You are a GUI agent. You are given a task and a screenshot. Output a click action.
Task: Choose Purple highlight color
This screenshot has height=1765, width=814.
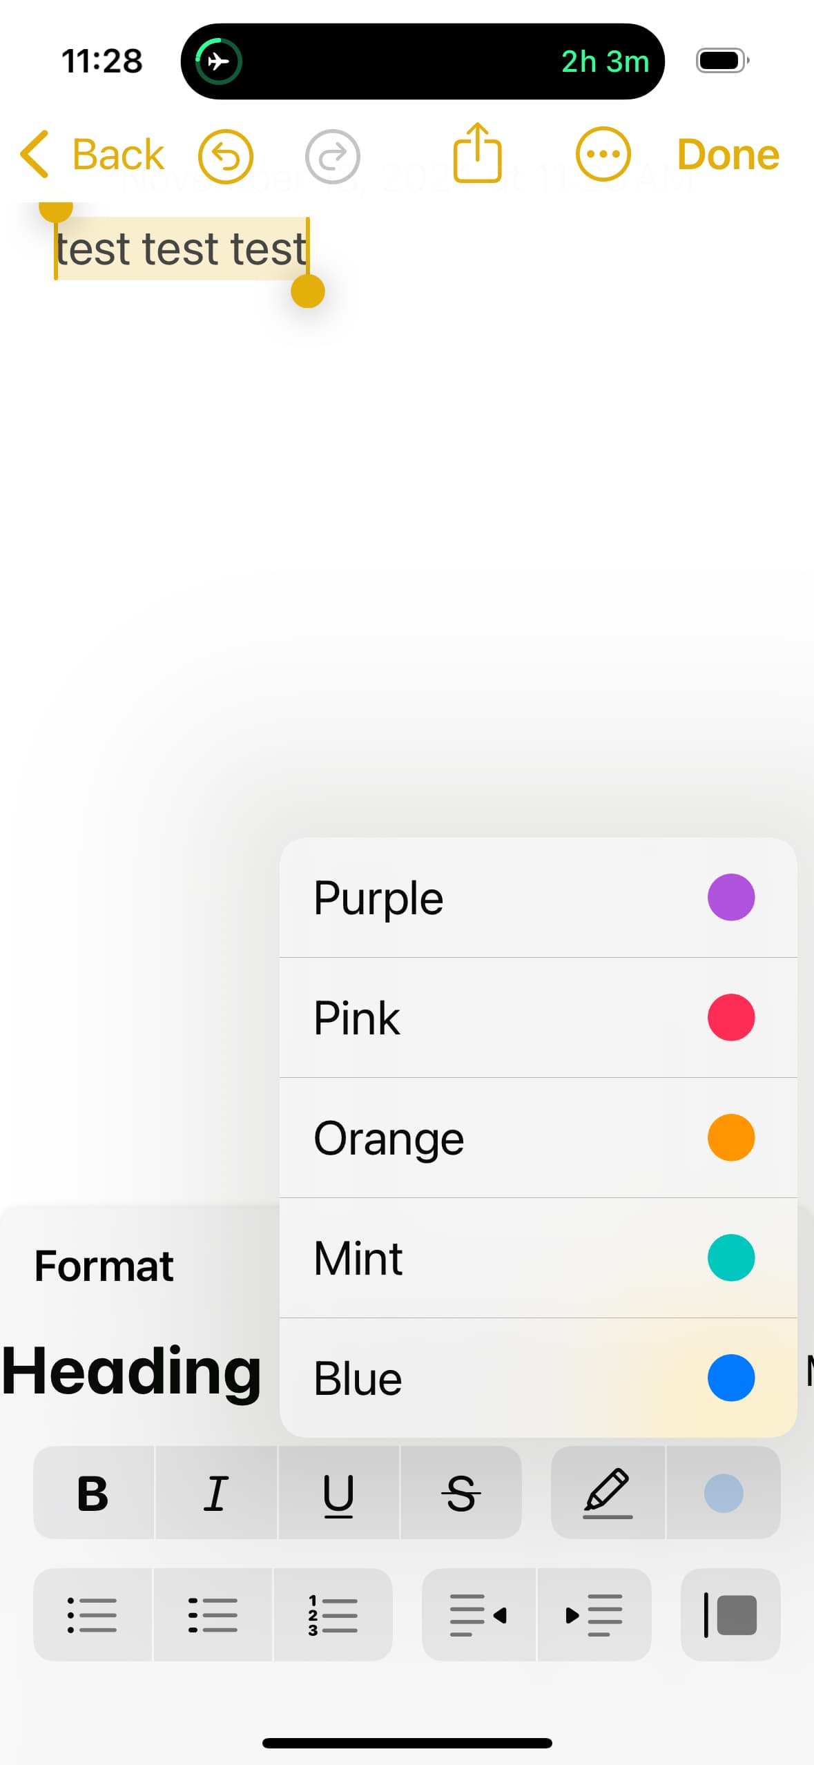tap(538, 898)
